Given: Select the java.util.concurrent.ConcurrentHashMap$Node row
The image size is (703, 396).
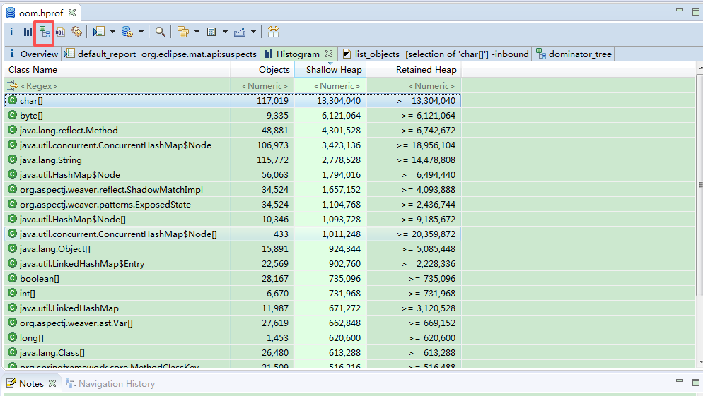Looking at the screenshot, I should [233, 145].
